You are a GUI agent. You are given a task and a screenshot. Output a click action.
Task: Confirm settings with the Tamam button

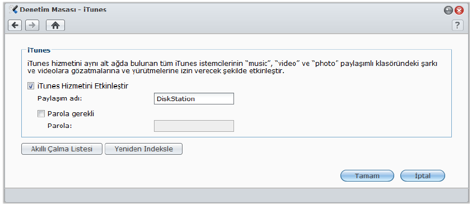pyautogui.click(x=367, y=176)
